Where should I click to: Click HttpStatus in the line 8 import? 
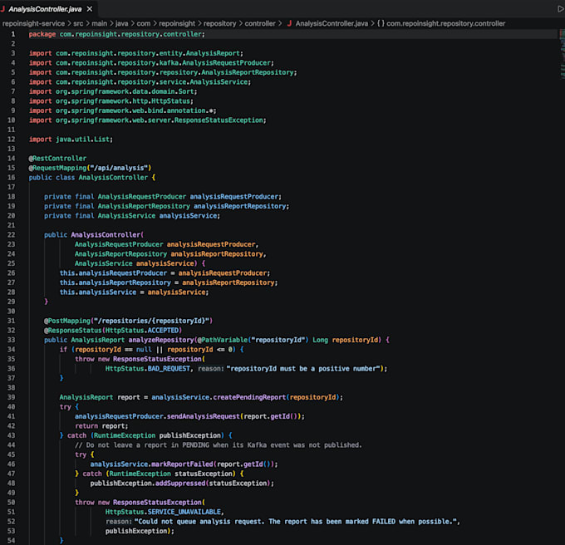coord(171,101)
